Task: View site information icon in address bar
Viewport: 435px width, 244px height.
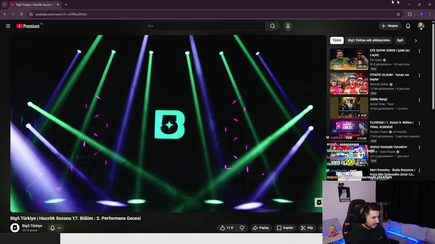Action: tap(31, 14)
